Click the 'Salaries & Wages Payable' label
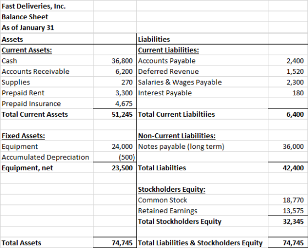This screenshot has width=308, height=248. (x=180, y=82)
